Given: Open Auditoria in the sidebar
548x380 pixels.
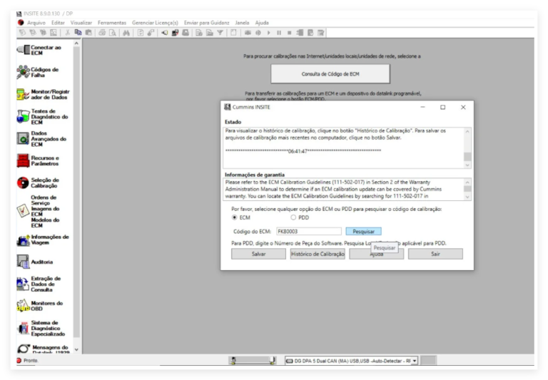Looking at the screenshot, I should (x=35, y=262).
